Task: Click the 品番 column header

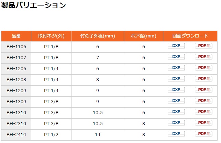Action: [x=16, y=36]
